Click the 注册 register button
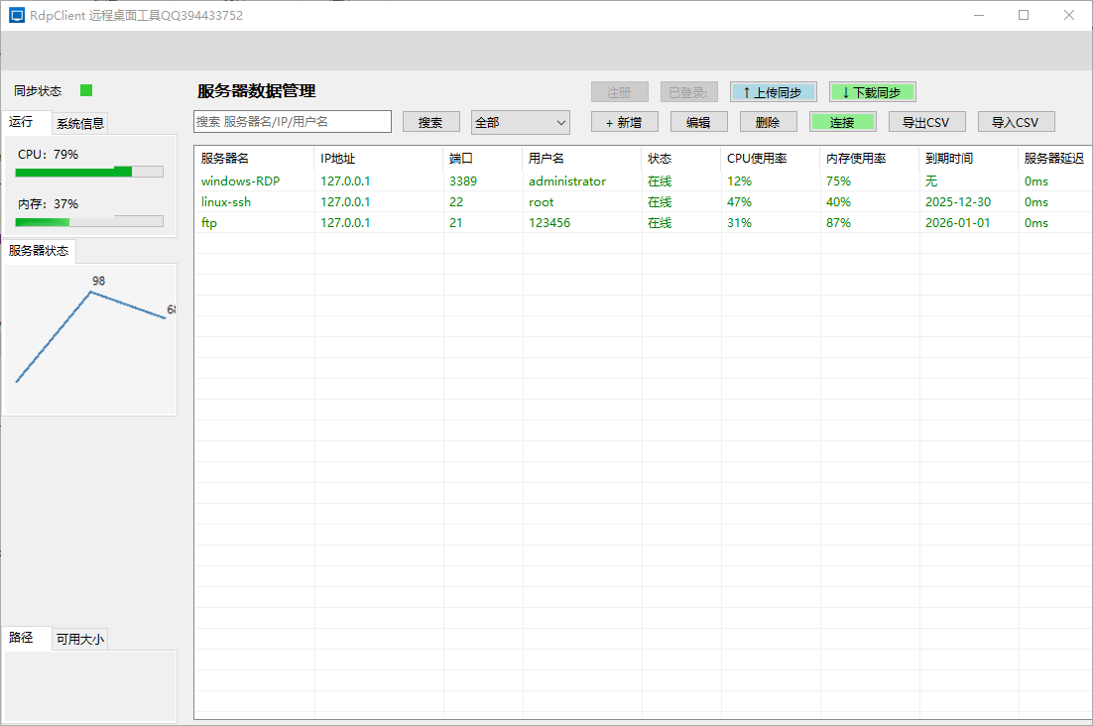Screen dimensions: 1093x726 click(x=619, y=91)
